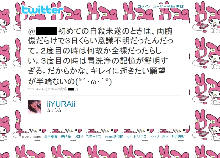Open 利用規約 footer link
This screenshot has width=220, height=158.
[x=178, y=137]
